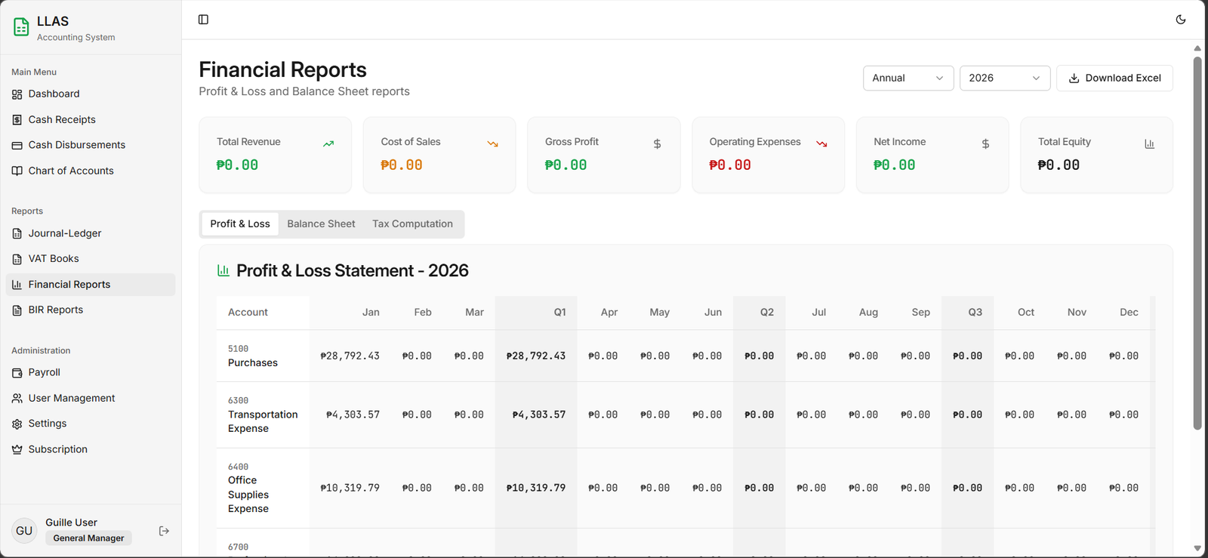
Task: Open Chart of Accounts
Action: pyautogui.click(x=71, y=171)
